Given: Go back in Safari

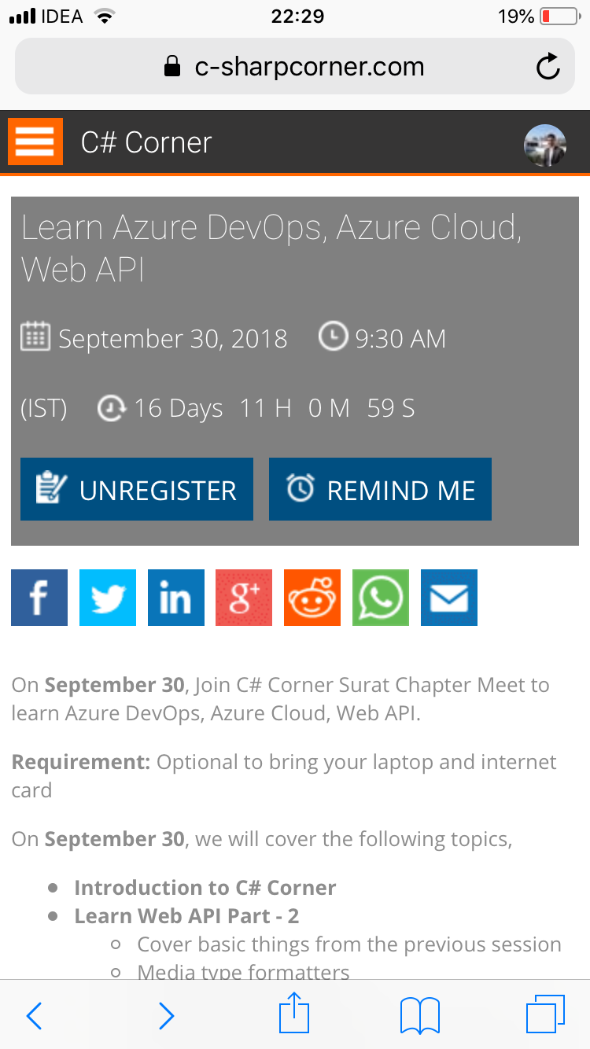Looking at the screenshot, I should (x=34, y=1015).
